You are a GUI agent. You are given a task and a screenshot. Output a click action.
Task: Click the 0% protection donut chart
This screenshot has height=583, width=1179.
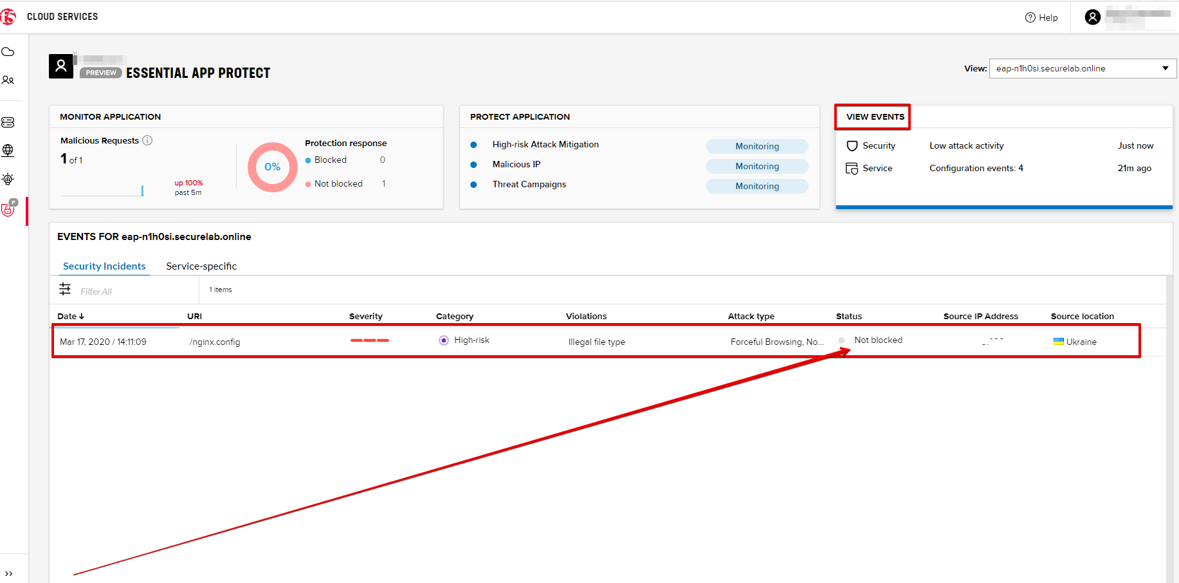tap(273, 167)
